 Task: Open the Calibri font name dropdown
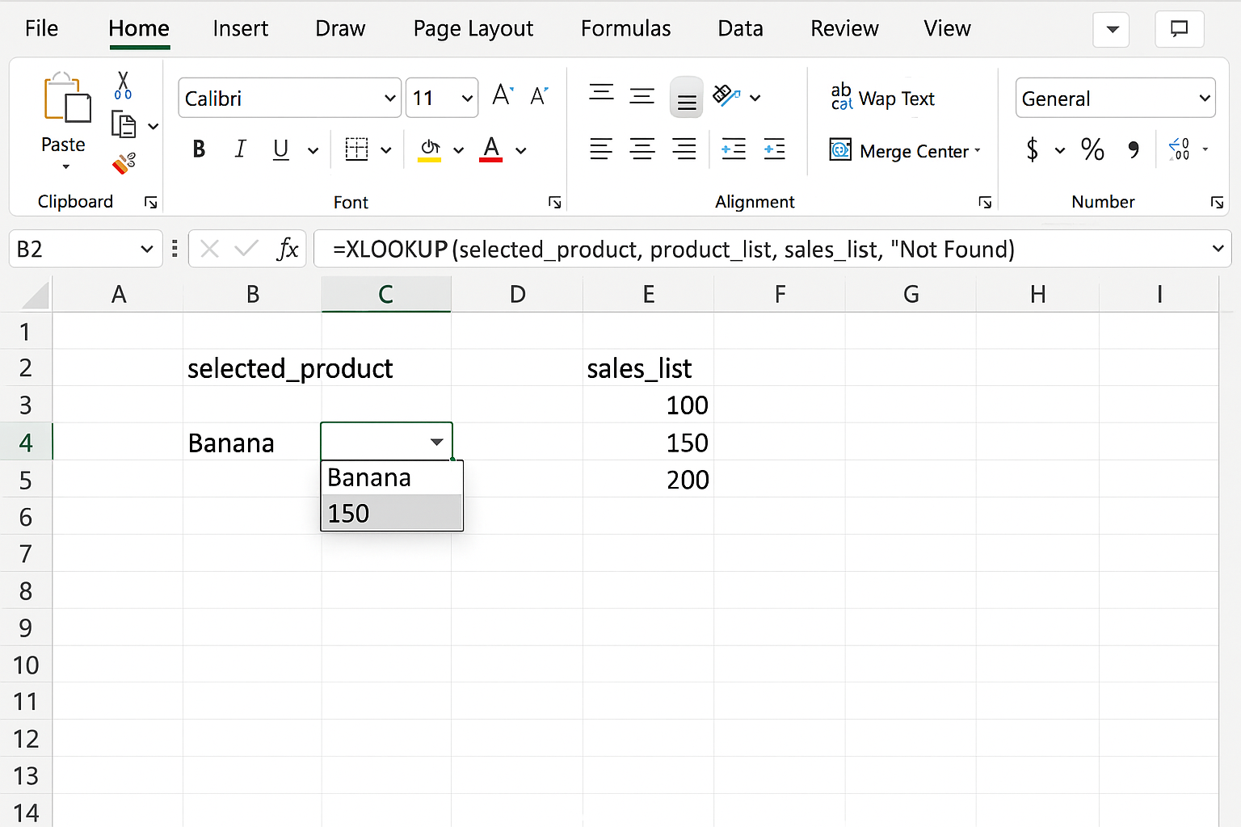(x=390, y=99)
